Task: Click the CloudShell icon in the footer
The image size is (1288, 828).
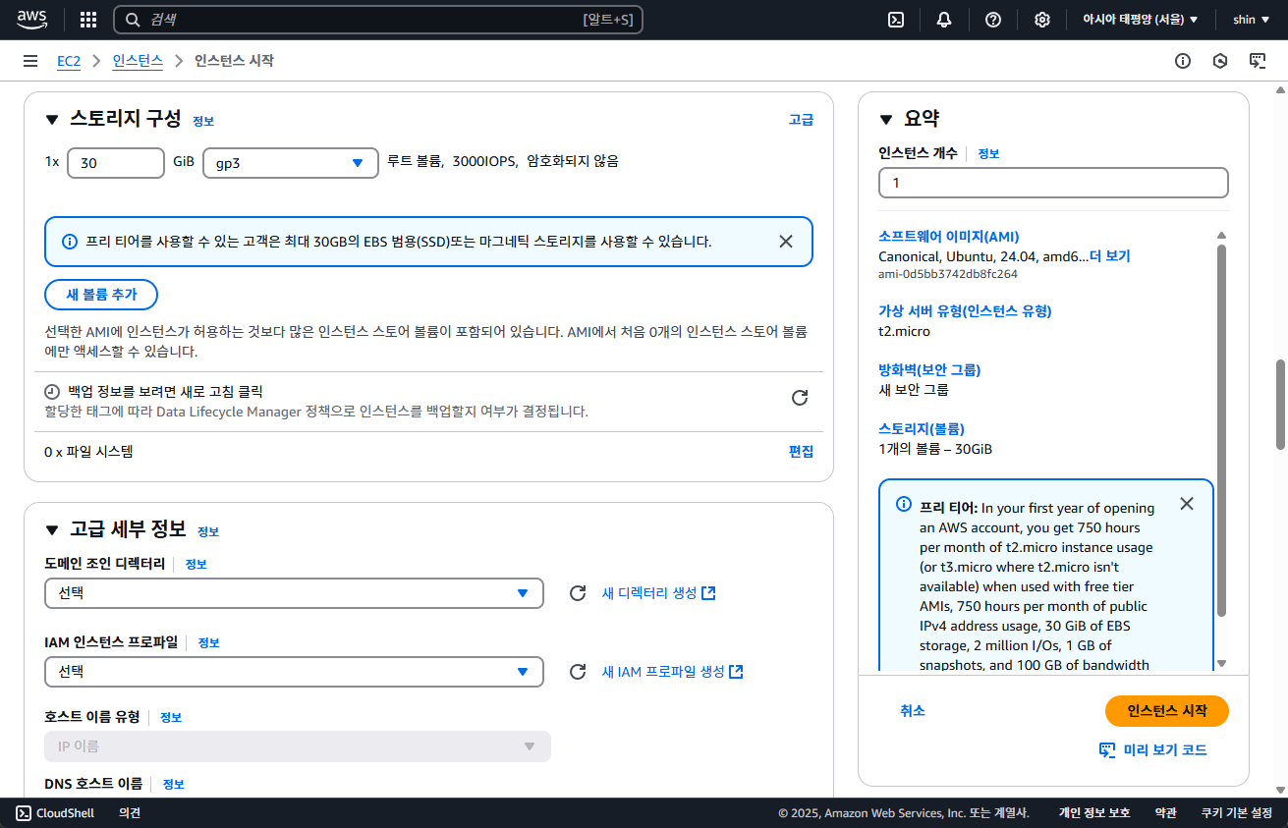Action: click(24, 813)
